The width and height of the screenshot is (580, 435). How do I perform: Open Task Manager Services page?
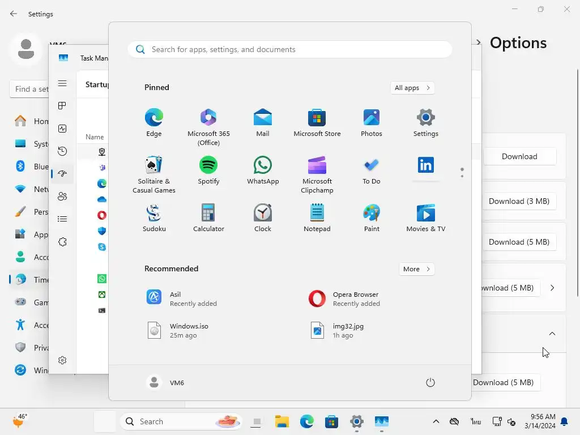click(62, 242)
